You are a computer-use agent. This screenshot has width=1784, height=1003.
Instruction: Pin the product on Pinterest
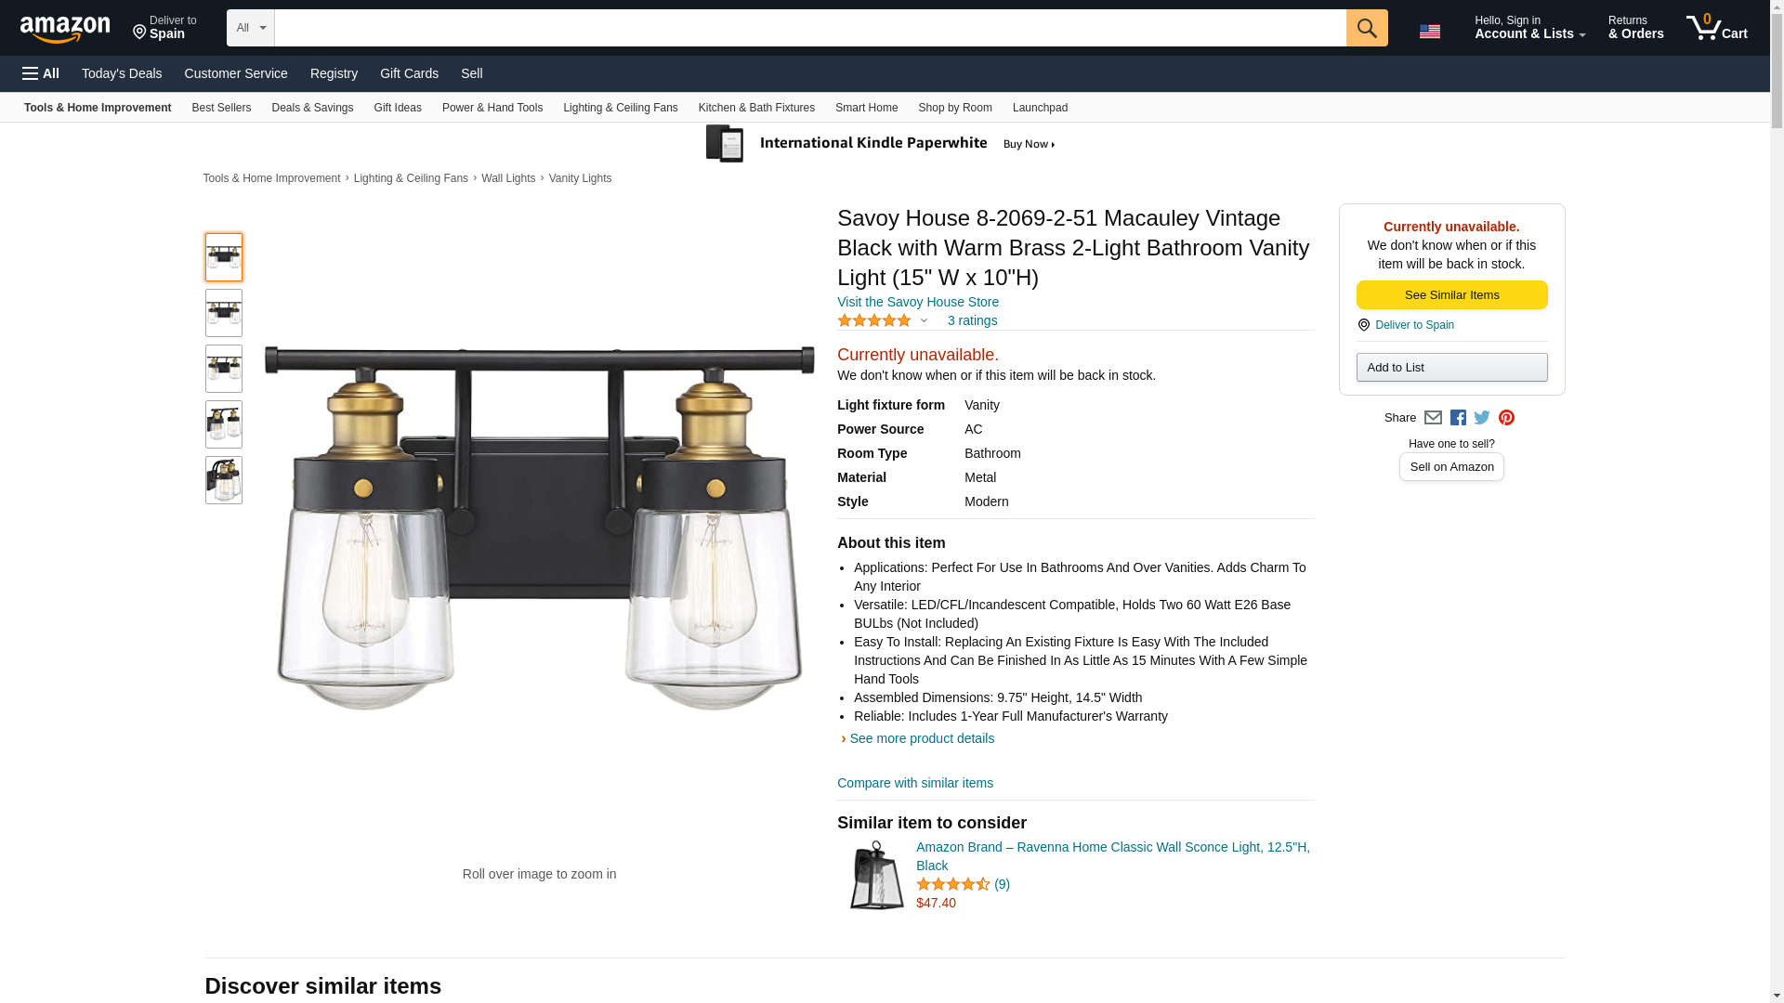[1506, 418]
